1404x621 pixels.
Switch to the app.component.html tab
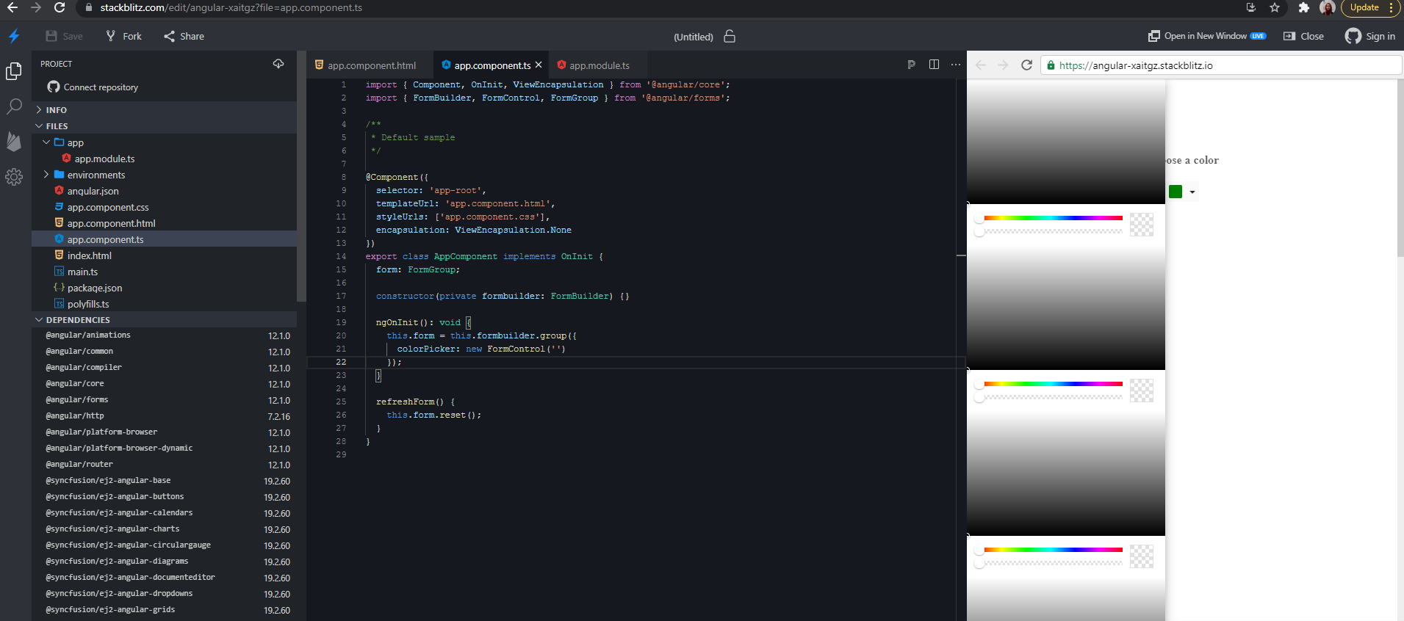[371, 65]
